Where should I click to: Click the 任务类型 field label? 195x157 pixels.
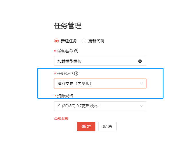click(65, 73)
